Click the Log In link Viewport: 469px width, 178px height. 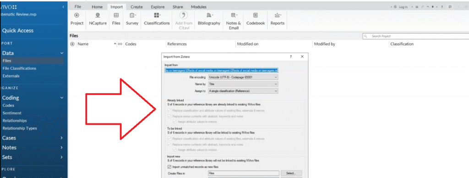tap(403, 7)
